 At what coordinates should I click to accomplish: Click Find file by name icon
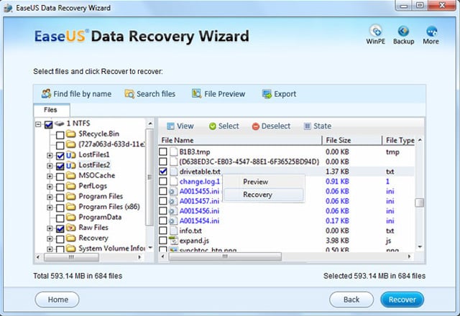(x=46, y=94)
